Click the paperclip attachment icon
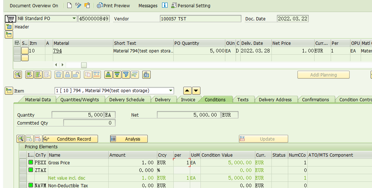 coord(146,75)
